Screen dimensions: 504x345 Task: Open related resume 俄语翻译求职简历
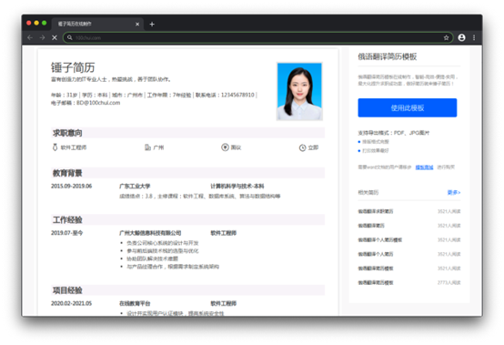[x=376, y=211]
